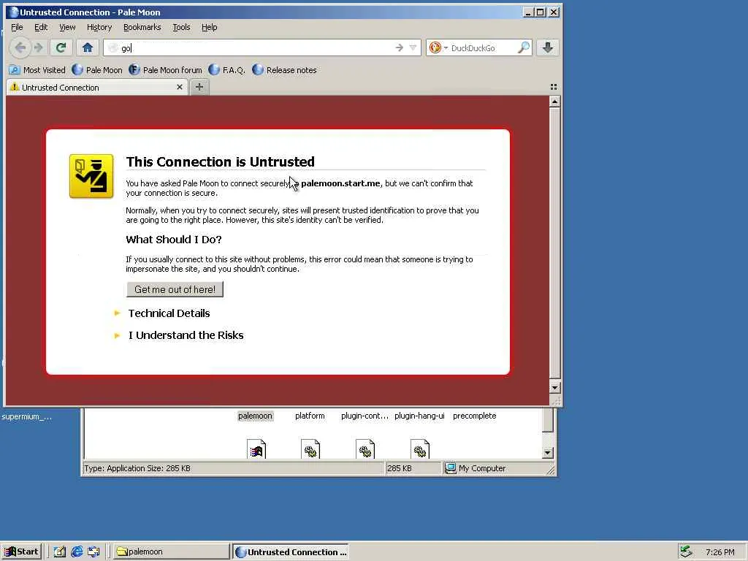
Task: Expand I Understand the Risks section
Action: click(186, 335)
